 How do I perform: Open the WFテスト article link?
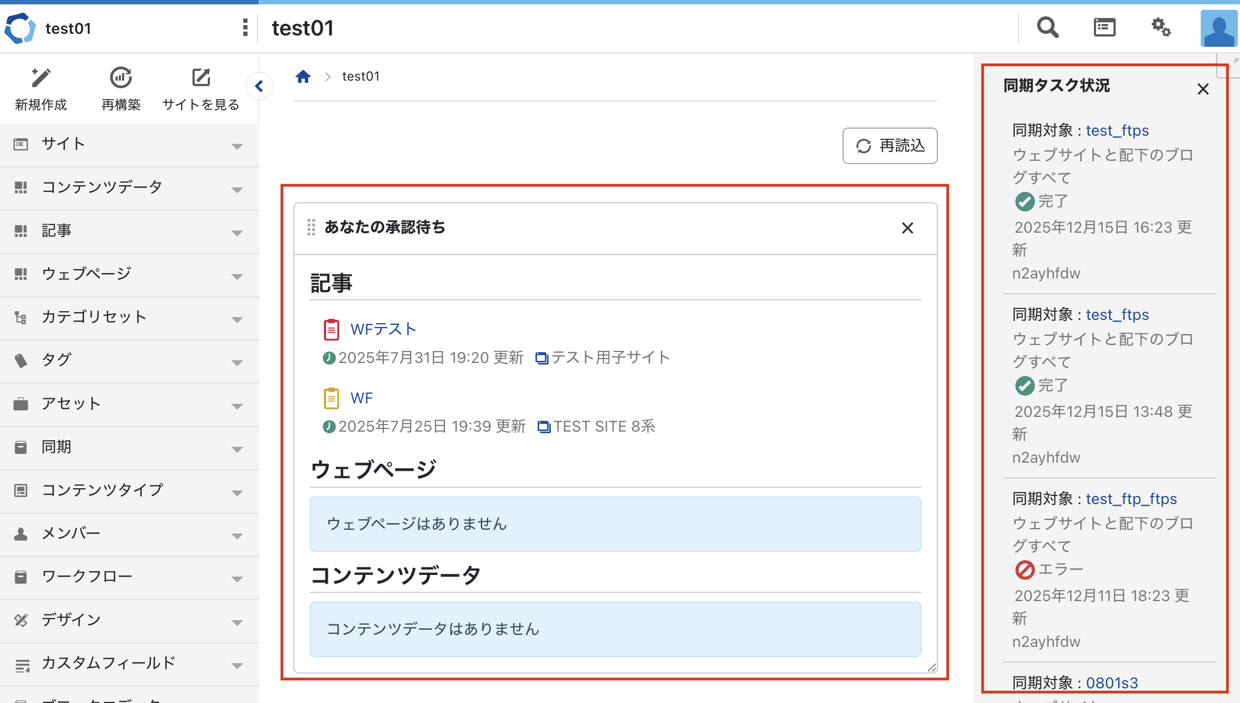coord(383,329)
